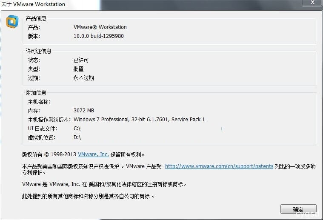
Task: Click the UI 日志文件 label
Action: (x=43, y=129)
